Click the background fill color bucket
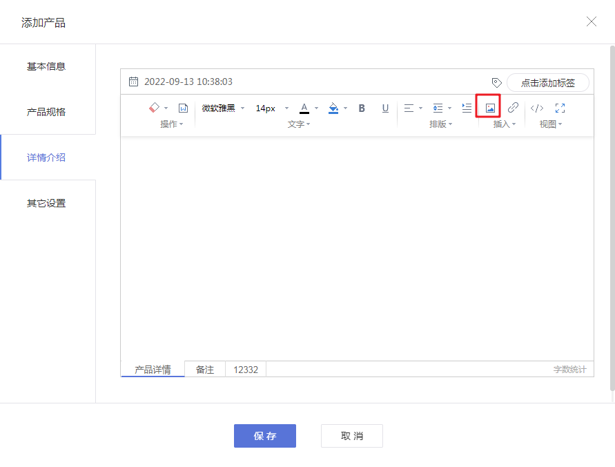 (333, 108)
